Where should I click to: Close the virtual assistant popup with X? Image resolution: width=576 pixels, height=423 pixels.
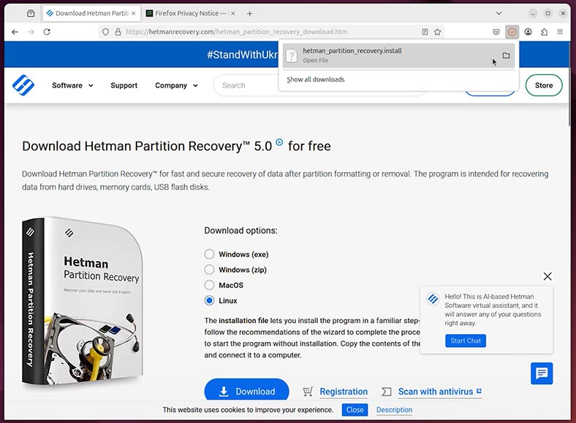pos(547,276)
